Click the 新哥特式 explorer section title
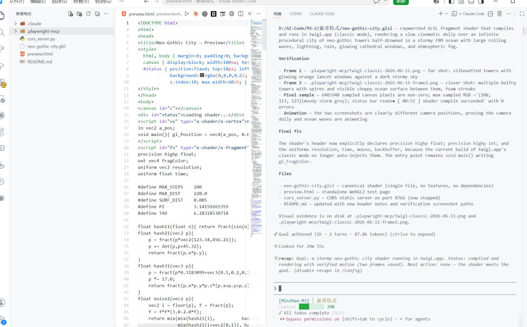The height and width of the screenshot is (327, 527). 23,14
